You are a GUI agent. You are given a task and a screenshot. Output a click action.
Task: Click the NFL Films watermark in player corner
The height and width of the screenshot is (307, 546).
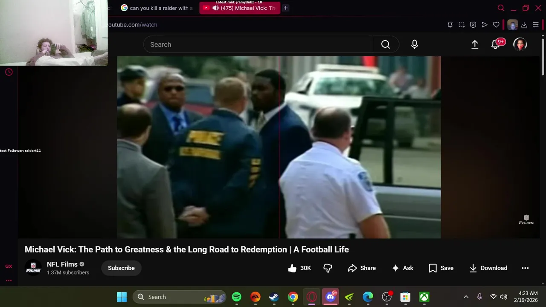coord(526,220)
